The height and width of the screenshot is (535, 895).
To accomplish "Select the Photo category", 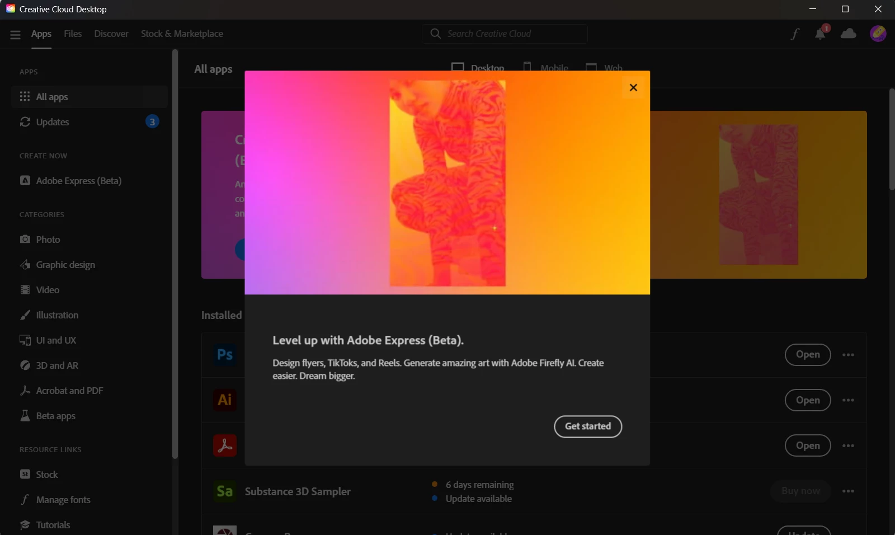I will point(89,240).
